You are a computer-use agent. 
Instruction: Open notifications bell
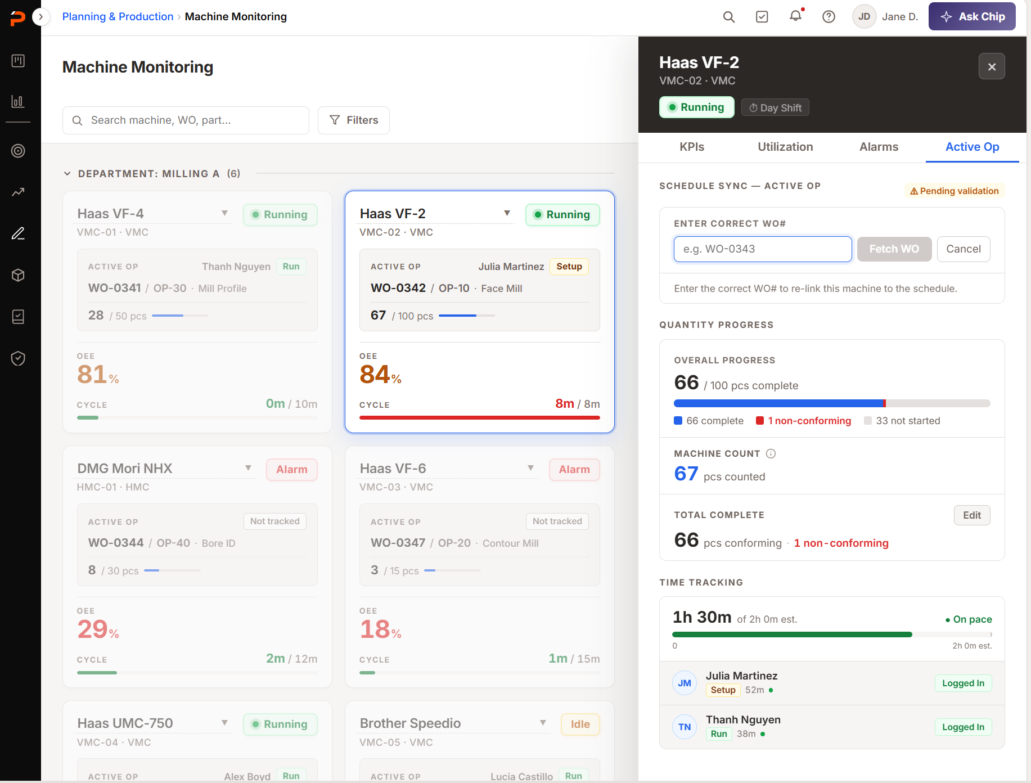pos(795,16)
